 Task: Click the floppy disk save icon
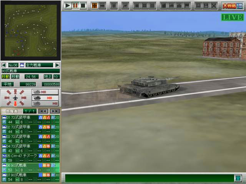(x=206, y=6)
